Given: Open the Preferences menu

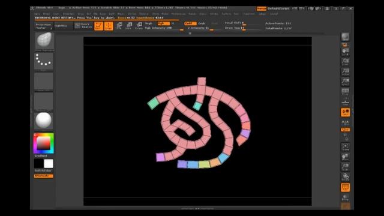Looking at the screenshot, I should tap(179, 14).
